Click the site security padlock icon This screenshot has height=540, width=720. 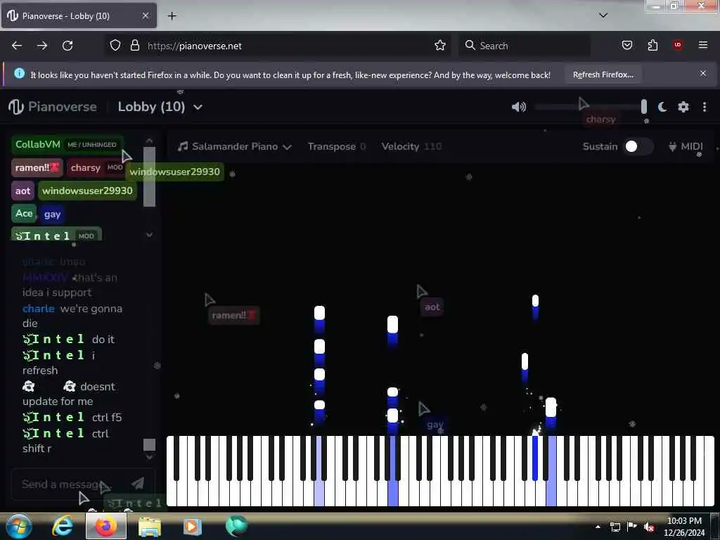[134, 46]
